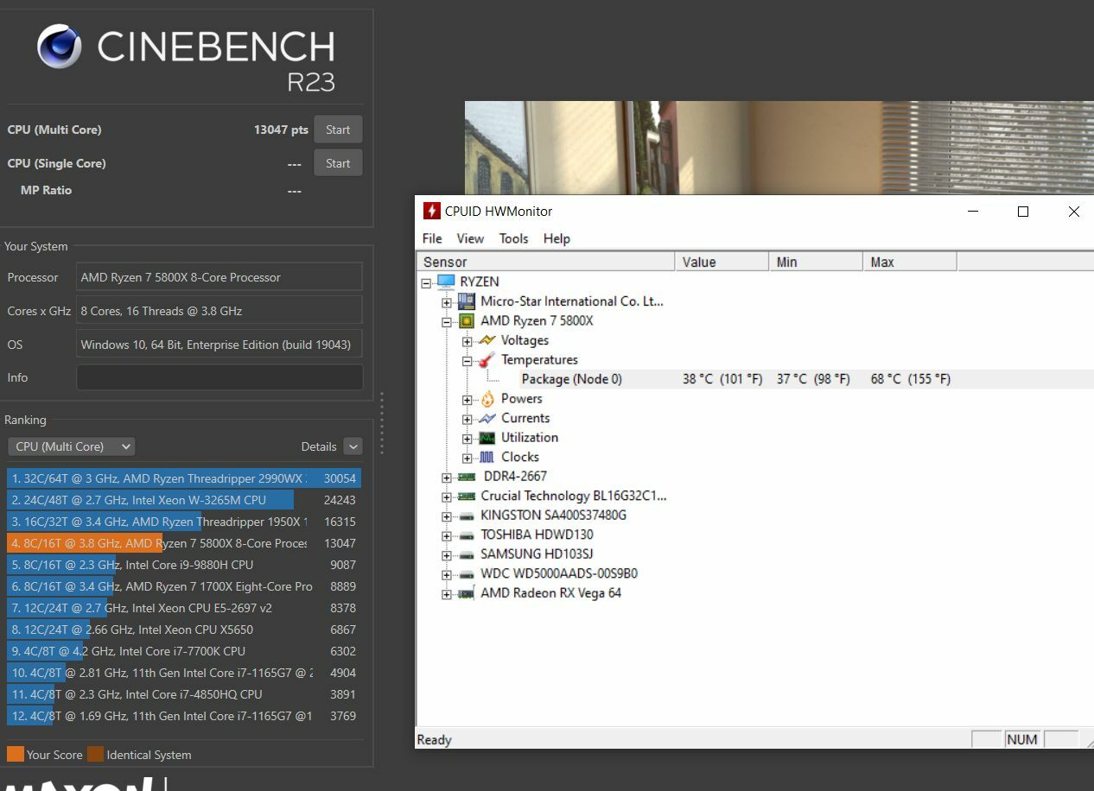Click the HWMonitor red lightning title icon

tap(431, 211)
